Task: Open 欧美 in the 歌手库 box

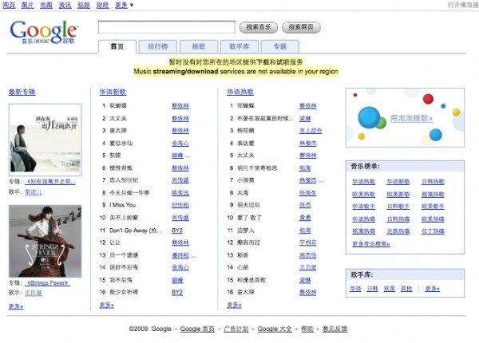Action: click(x=390, y=289)
